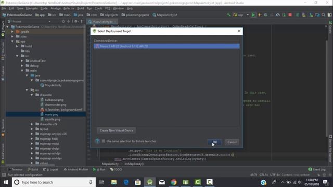The image size is (333, 187).
Task: Expand the mipmap-hdpi folder
Action: 32,139
